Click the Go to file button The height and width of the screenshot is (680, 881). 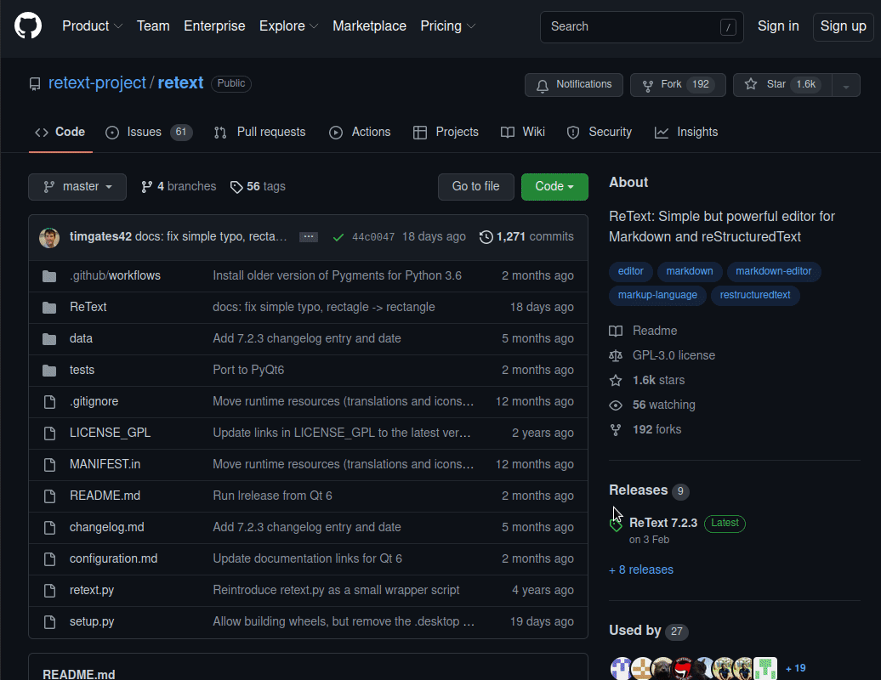click(x=476, y=186)
